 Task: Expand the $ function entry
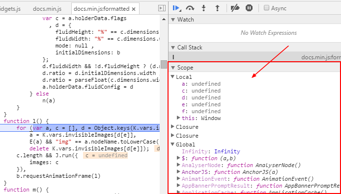[178, 158]
